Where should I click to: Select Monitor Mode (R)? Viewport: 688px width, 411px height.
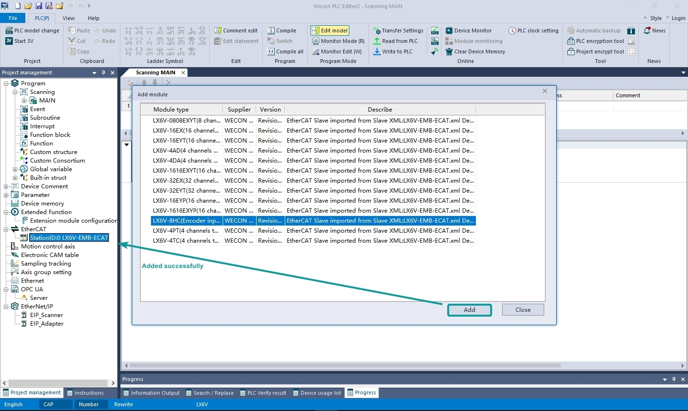pyautogui.click(x=338, y=41)
